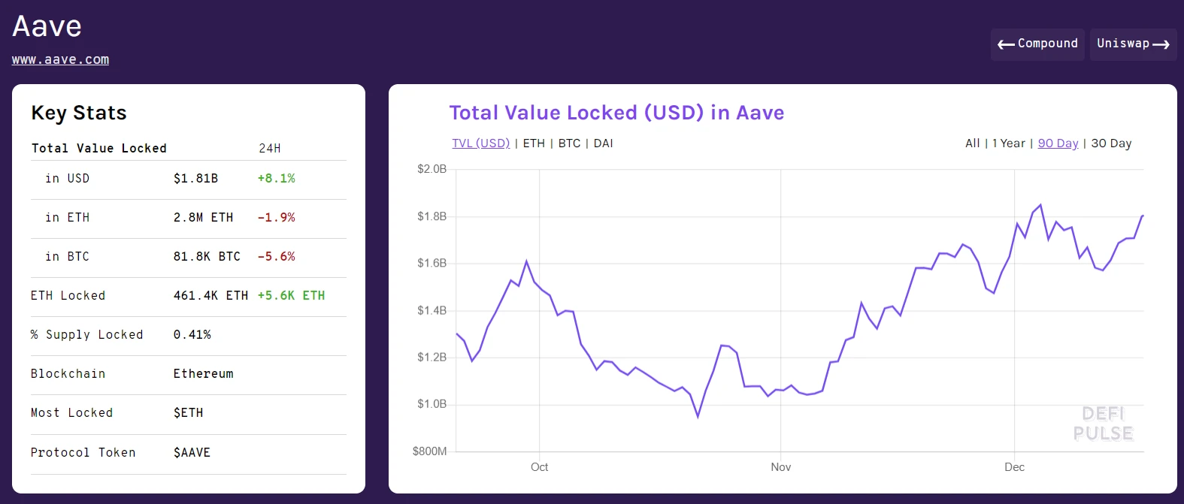Viewport: 1184px width, 504px height.
Task: Select the TVL (USD) denomination
Action: tap(480, 143)
